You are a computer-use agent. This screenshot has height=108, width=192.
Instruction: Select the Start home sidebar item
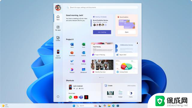(58, 18)
